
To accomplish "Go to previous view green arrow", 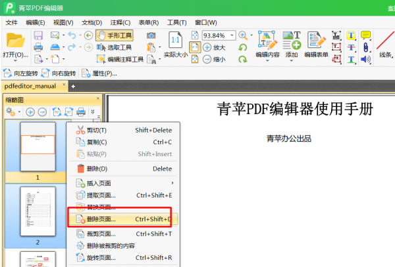I will click(88, 35).
